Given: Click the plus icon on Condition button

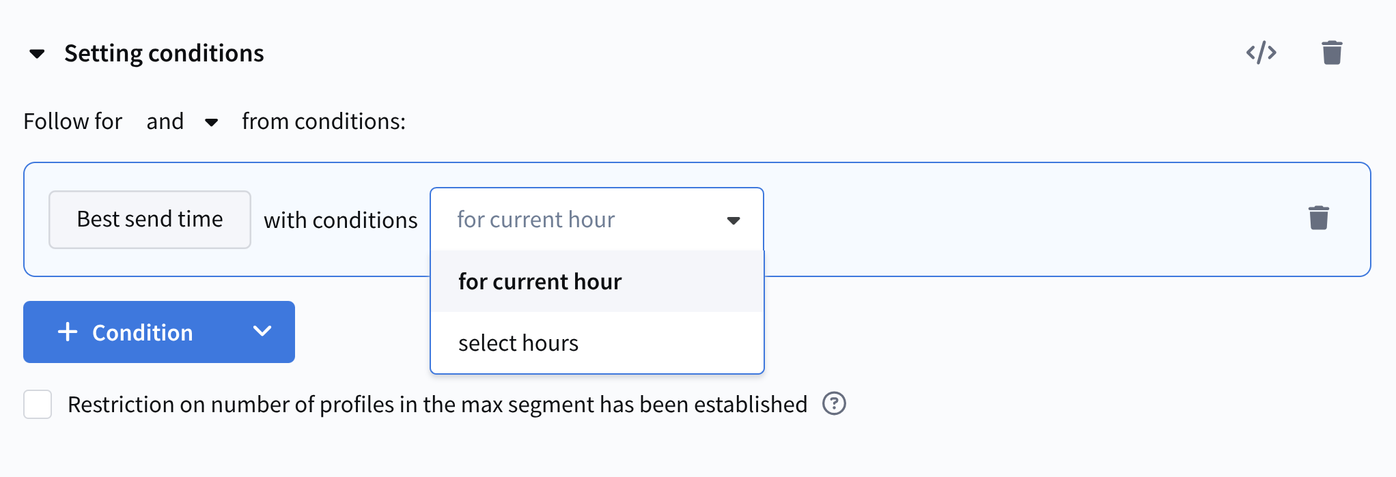Looking at the screenshot, I should pyautogui.click(x=68, y=332).
